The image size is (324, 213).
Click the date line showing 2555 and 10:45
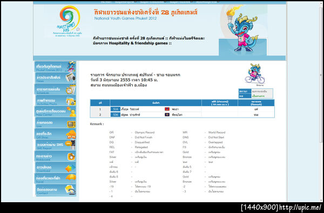pos(124,80)
